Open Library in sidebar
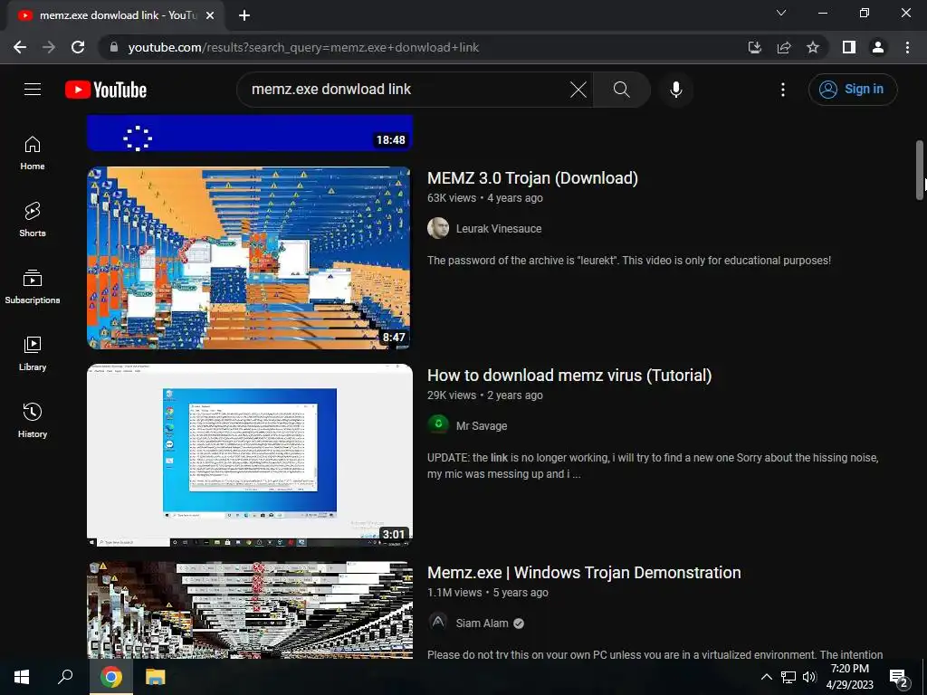Image resolution: width=927 pixels, height=695 pixels. 33,354
